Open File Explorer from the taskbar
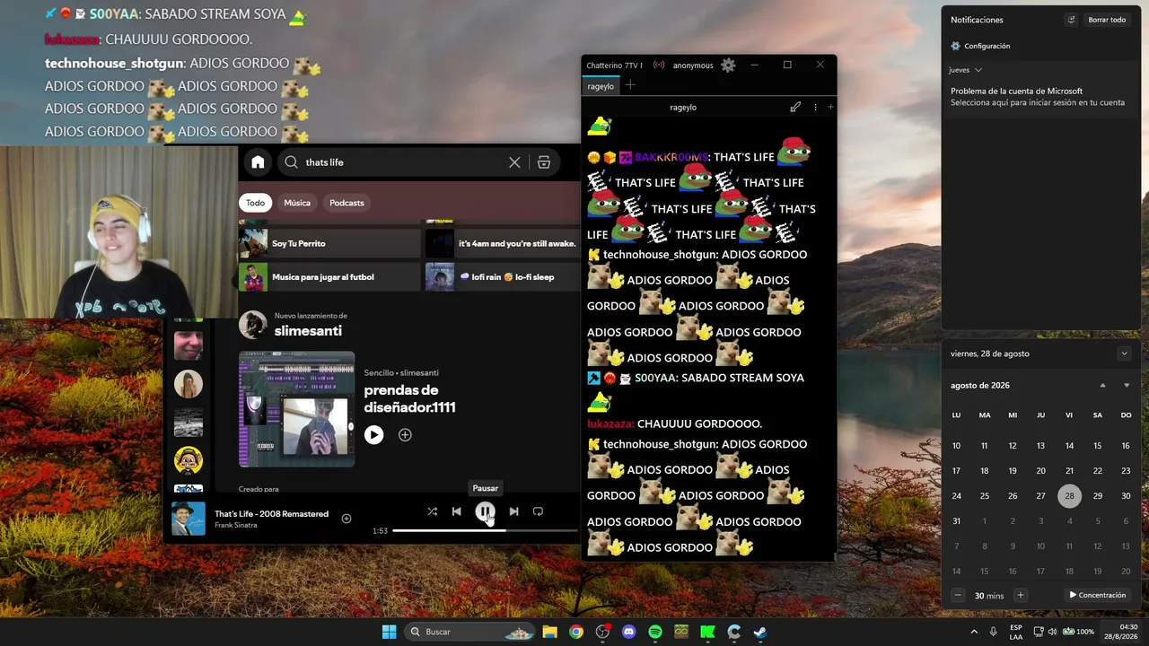 [549, 632]
